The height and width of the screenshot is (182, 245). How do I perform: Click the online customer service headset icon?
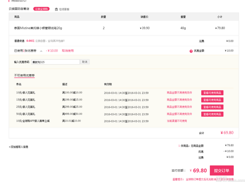[56, 9]
